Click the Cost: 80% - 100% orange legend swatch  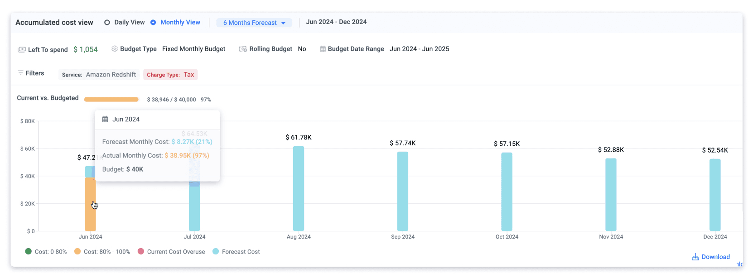tap(77, 251)
